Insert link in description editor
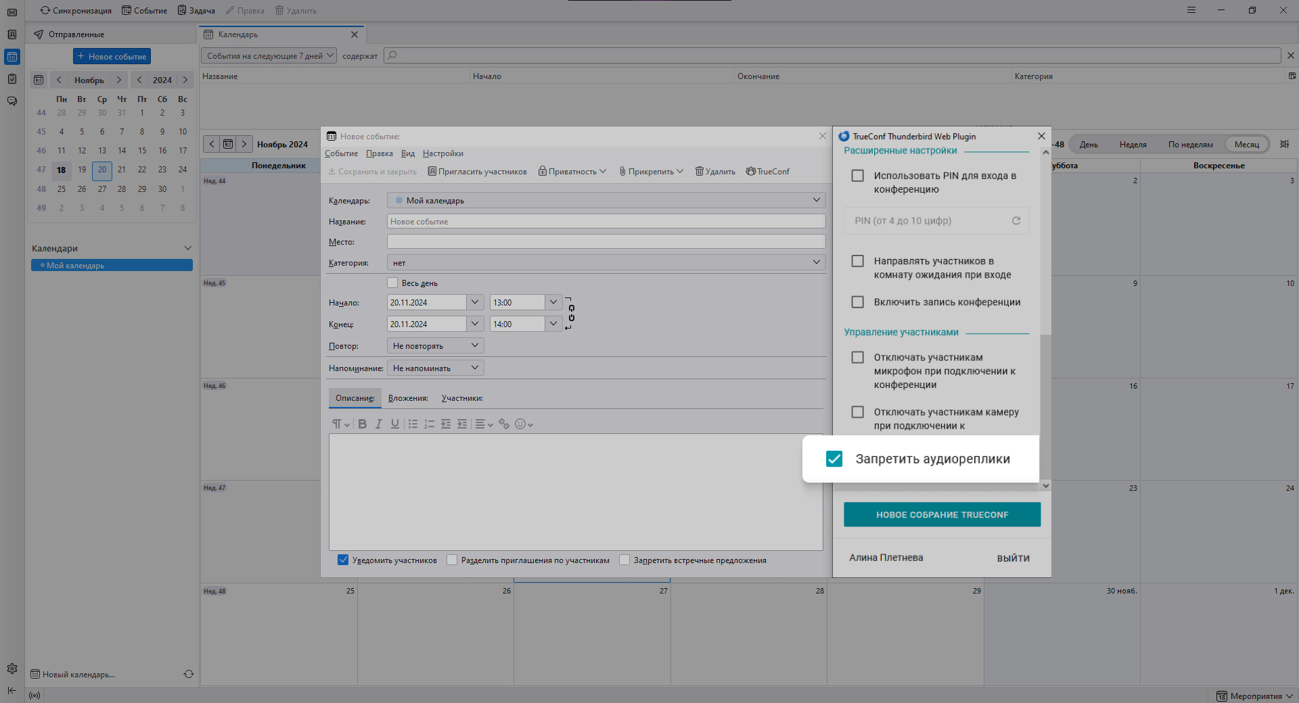Viewport: 1299px width, 703px height. (x=504, y=424)
